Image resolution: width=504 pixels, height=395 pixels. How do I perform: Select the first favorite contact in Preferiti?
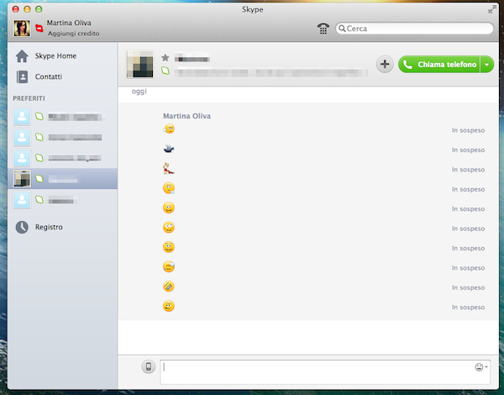63,117
